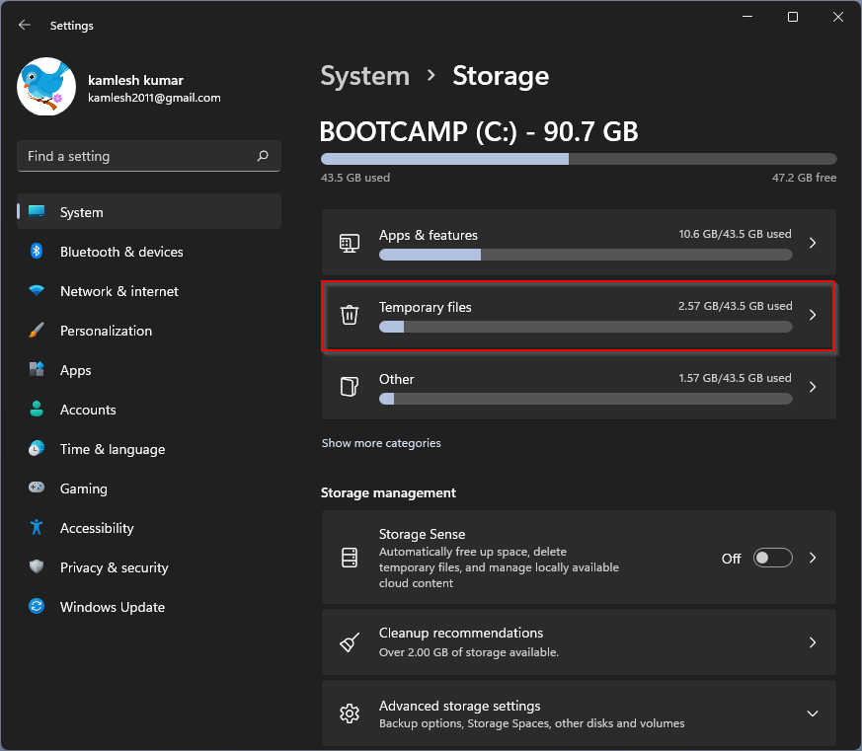Click Show more categories link
This screenshot has height=751, width=862.
coord(381,443)
